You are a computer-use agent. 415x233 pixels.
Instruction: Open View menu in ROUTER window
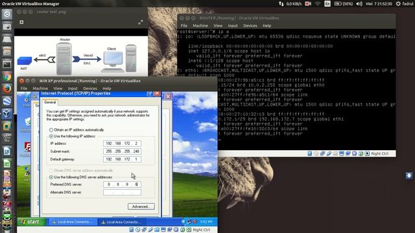218,26
